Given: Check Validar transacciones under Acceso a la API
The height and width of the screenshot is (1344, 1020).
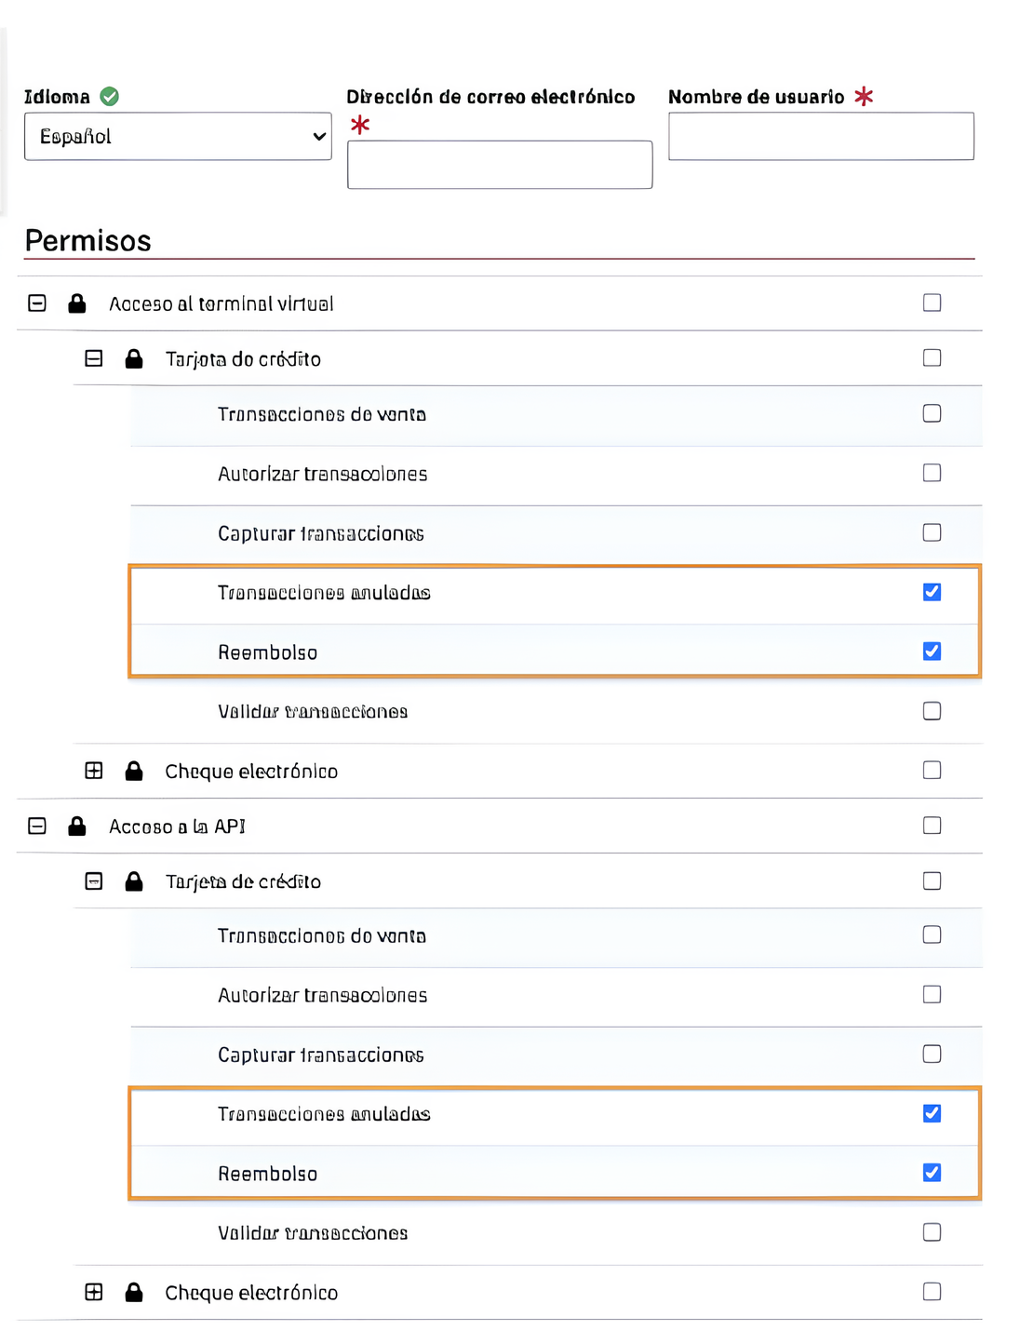Looking at the screenshot, I should pos(932,1232).
